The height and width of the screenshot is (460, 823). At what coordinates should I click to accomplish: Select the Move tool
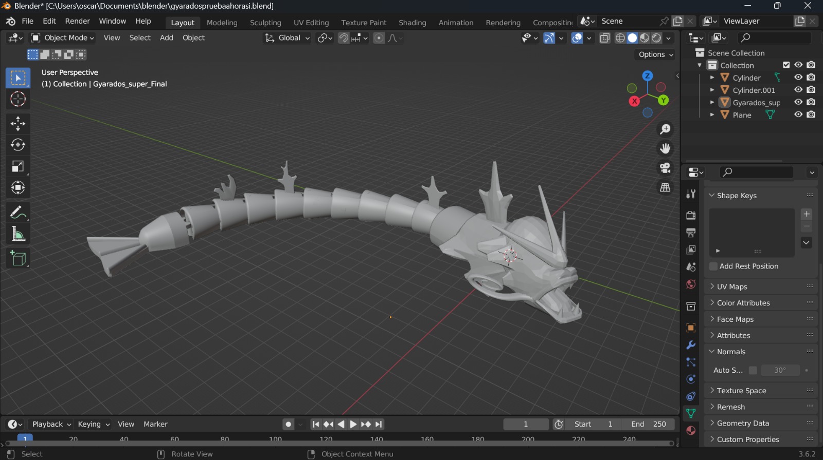tap(18, 123)
